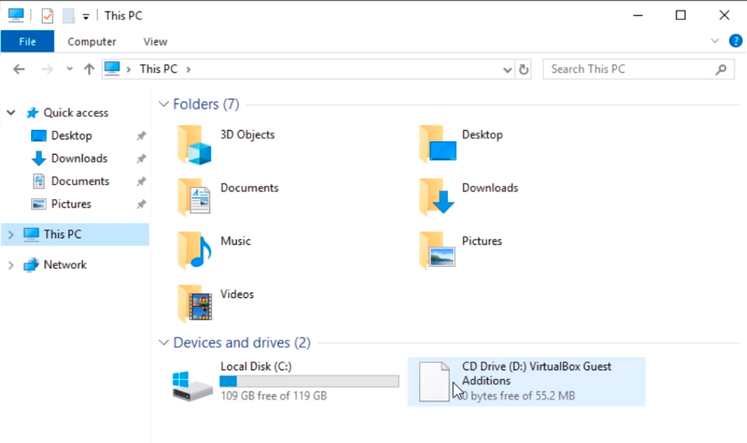The height and width of the screenshot is (443, 747).
Task: Collapse the Folders (7) group
Action: 163,105
